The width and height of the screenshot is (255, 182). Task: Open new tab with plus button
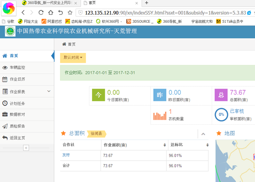click(x=147, y=3)
